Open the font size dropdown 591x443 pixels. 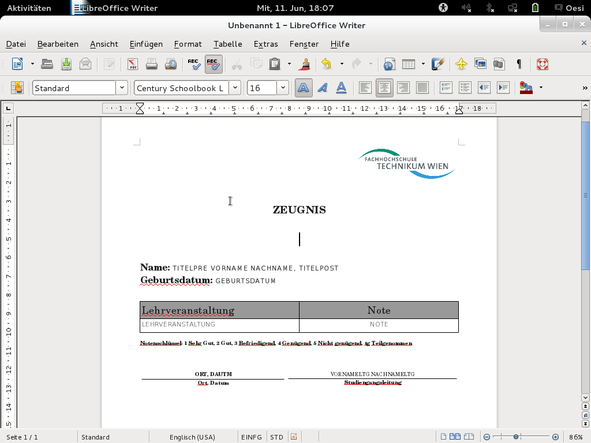282,88
